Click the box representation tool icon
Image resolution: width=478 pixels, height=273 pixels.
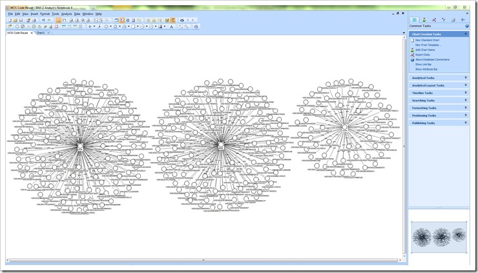click(133, 26)
